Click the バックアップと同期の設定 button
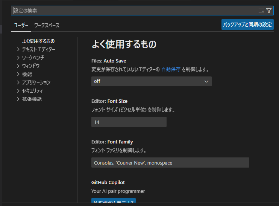 coord(247,24)
